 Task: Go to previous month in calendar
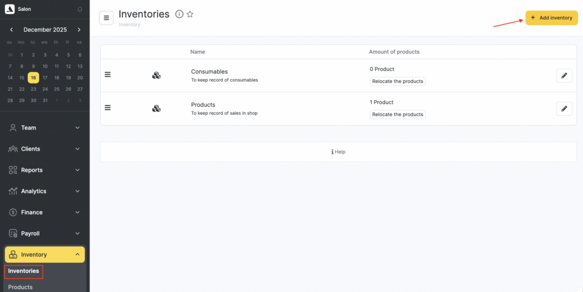point(11,30)
